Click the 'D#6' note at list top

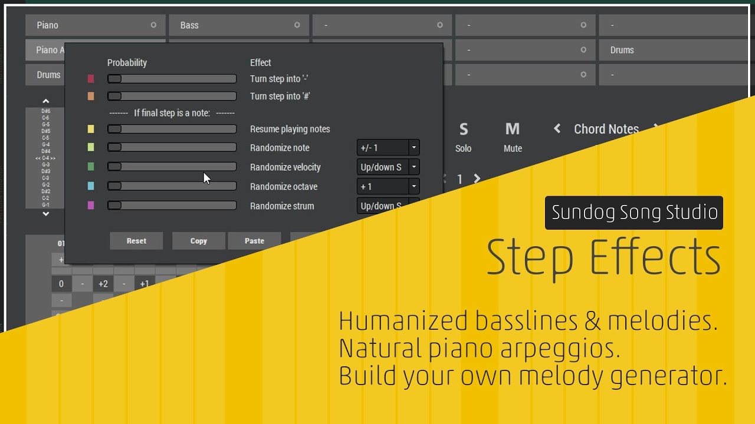[45, 111]
